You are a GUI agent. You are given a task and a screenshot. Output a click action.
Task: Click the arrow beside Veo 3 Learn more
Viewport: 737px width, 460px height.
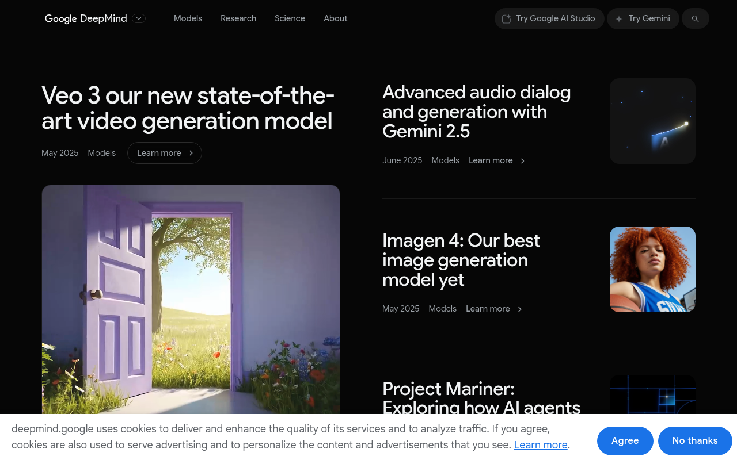coord(191,153)
